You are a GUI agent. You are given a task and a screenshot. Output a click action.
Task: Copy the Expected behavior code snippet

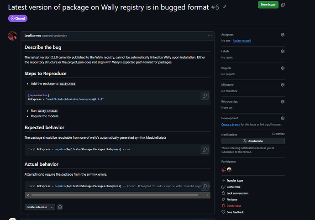205,150
